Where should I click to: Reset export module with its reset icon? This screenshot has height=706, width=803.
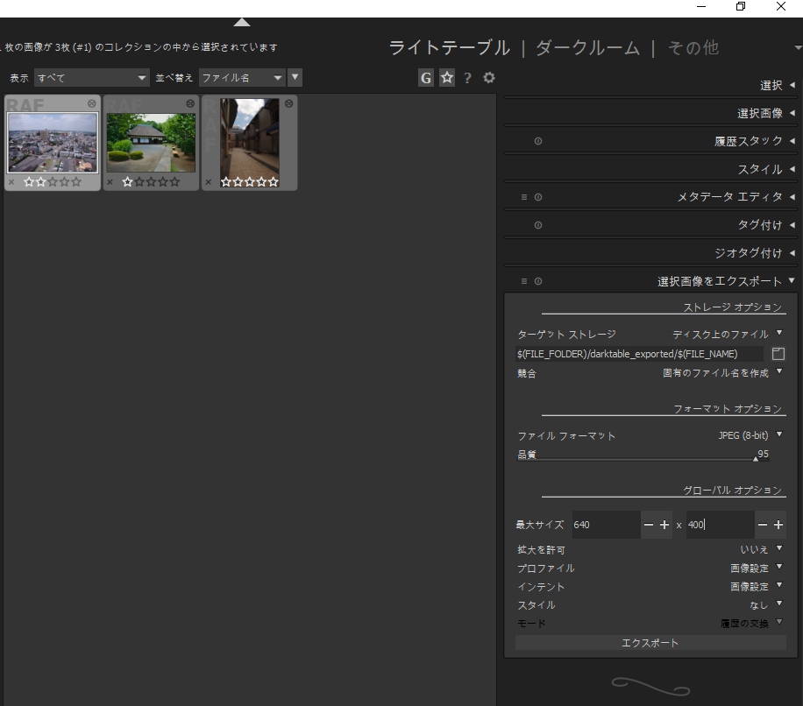click(x=537, y=280)
